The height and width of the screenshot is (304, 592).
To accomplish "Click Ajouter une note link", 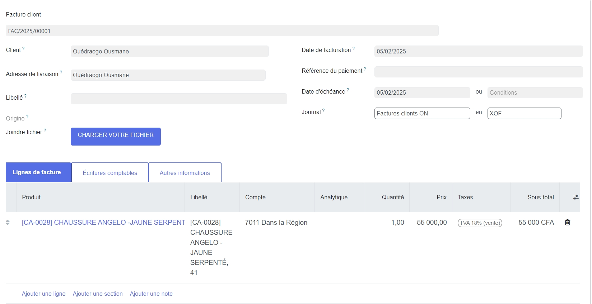I will point(151,294).
